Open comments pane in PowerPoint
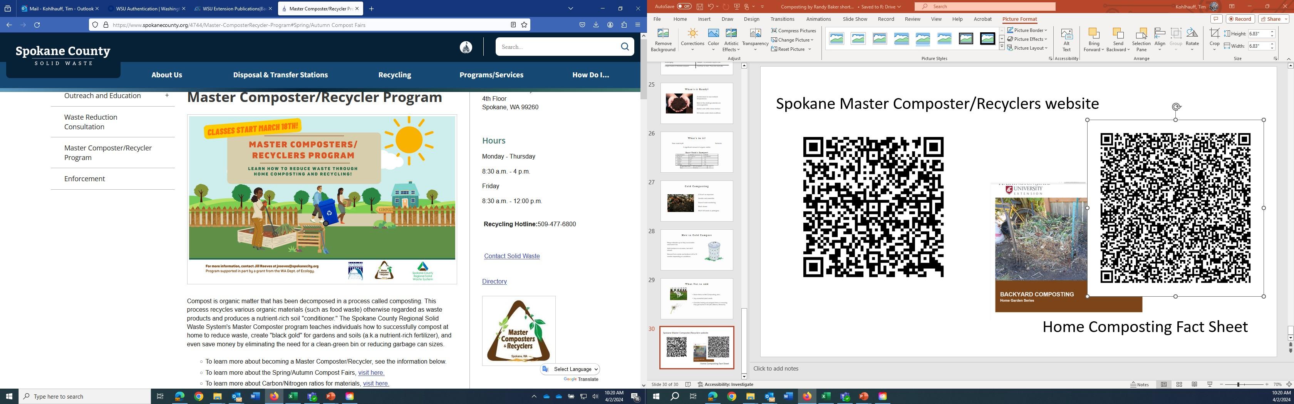Screen dimensions: 1294x404 tap(1216, 19)
